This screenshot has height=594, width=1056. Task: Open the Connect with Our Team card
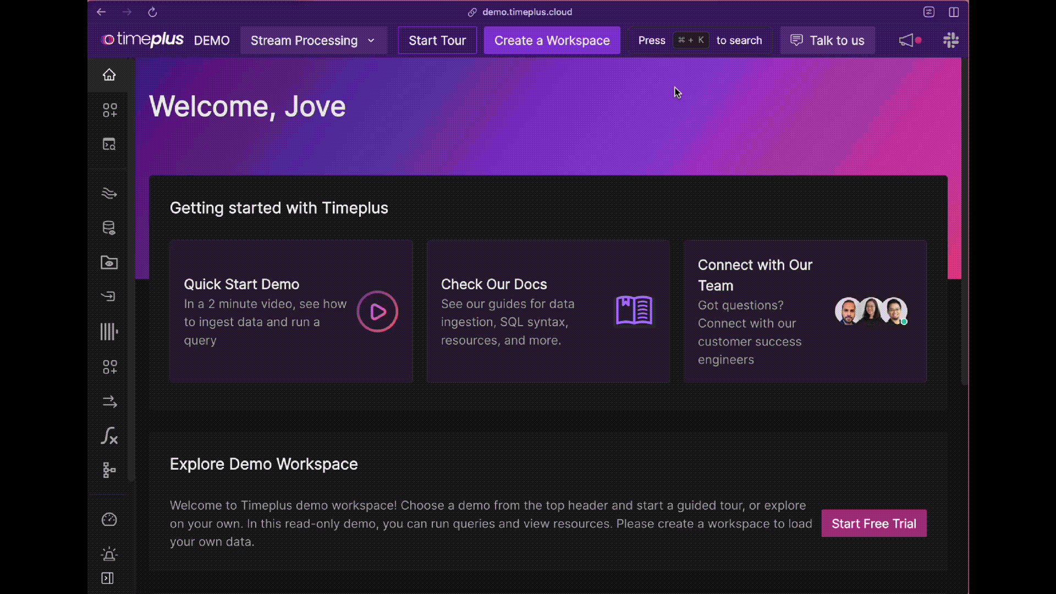805,311
